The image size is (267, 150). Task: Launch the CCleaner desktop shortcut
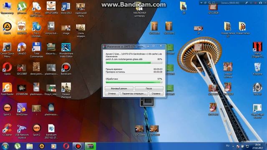pos(7,130)
